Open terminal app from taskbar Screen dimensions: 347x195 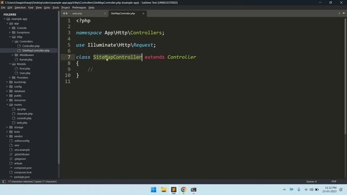194,190
